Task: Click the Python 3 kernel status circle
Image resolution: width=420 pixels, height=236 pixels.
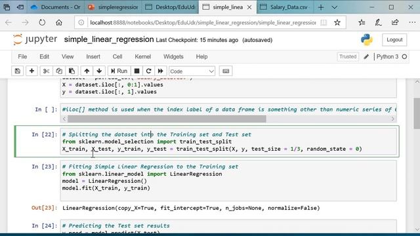Action: [404, 57]
